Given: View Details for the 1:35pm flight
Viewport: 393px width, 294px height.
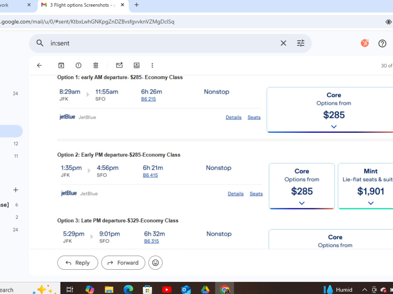Looking at the screenshot, I should pyautogui.click(x=235, y=194).
